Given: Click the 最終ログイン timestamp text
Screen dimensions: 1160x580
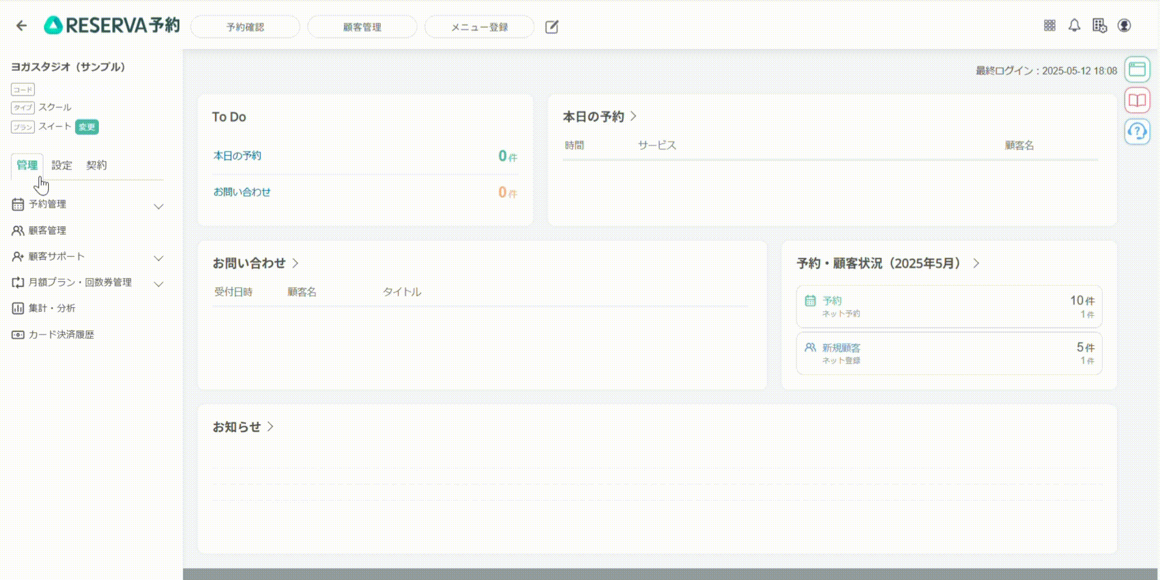Looking at the screenshot, I should (1046, 70).
